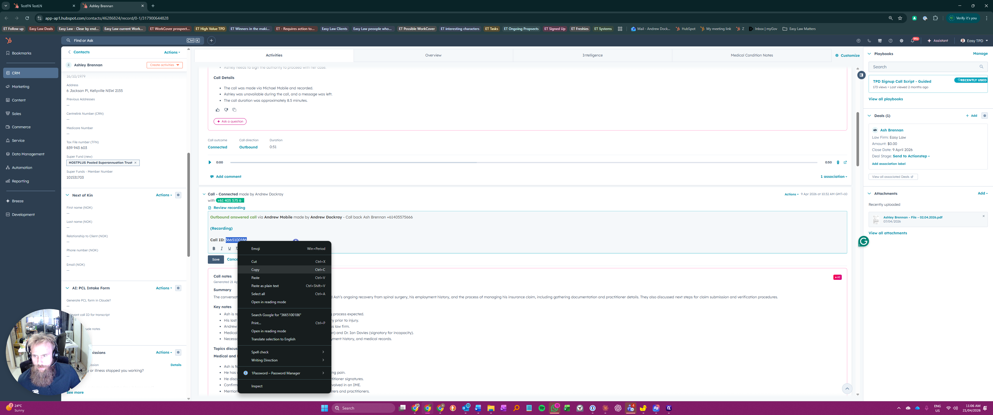Play the call recording

(x=210, y=163)
